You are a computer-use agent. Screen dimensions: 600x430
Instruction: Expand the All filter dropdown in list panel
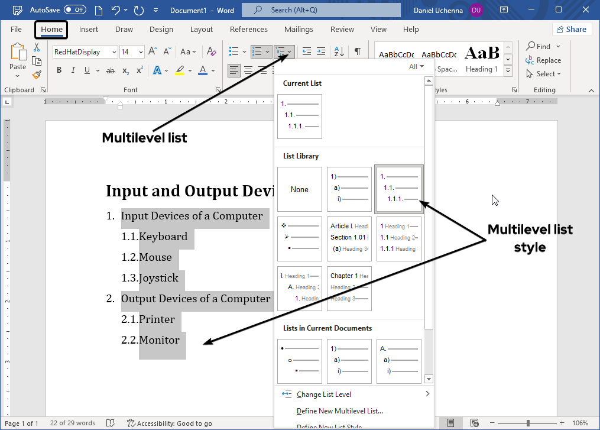click(417, 67)
